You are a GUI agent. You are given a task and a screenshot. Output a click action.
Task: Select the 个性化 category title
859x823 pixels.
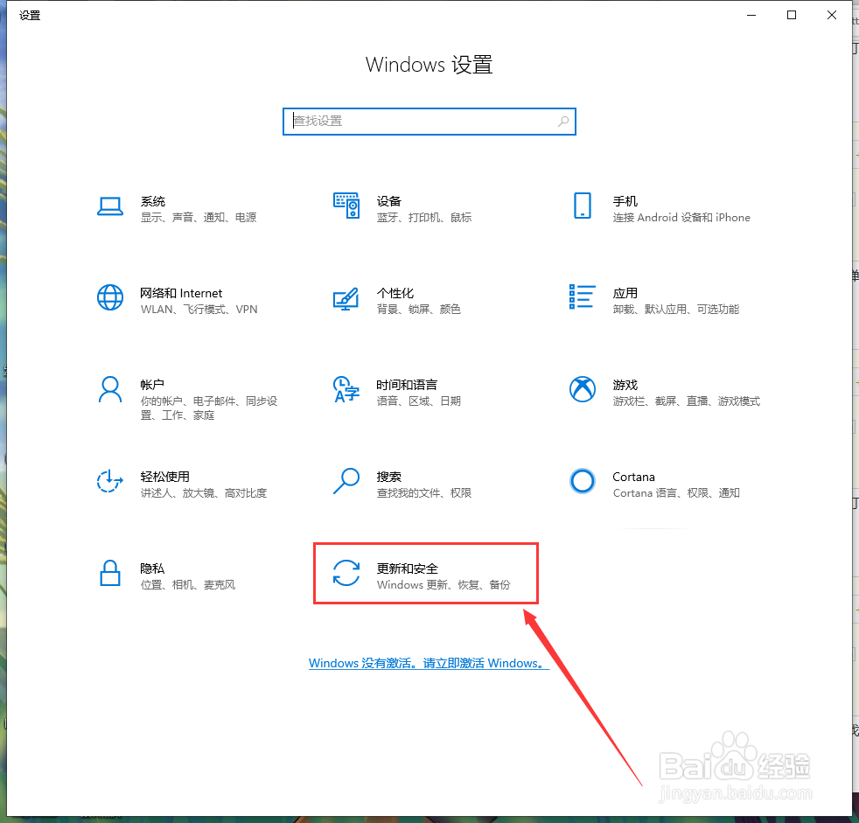click(395, 293)
